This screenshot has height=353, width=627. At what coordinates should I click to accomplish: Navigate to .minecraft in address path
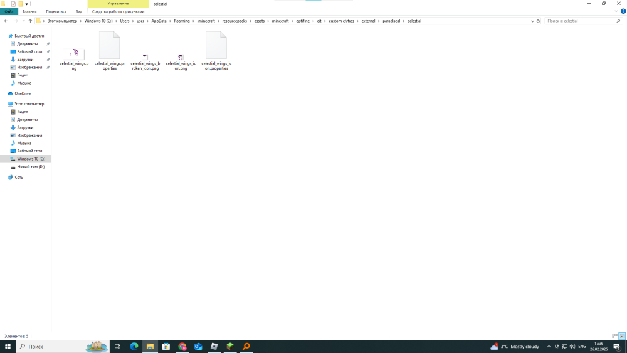pos(206,21)
